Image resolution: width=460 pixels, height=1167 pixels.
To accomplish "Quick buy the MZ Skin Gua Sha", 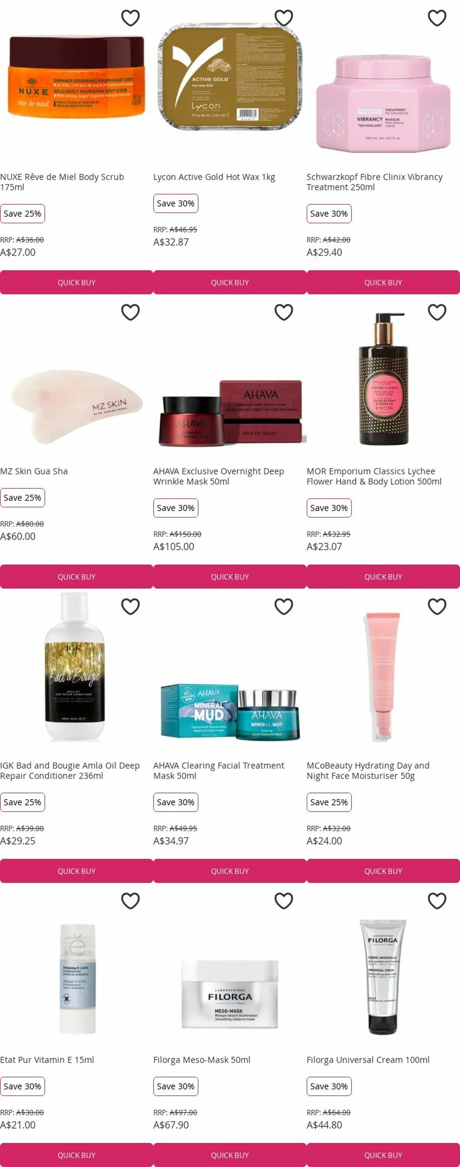I will pyautogui.click(x=77, y=577).
